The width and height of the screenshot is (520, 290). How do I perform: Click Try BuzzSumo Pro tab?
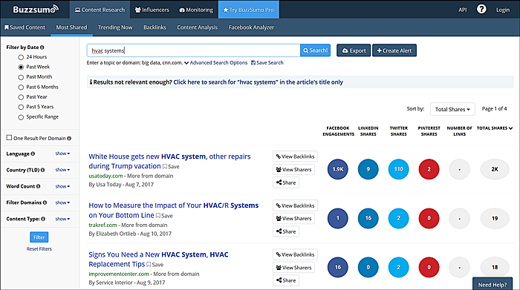[248, 10]
